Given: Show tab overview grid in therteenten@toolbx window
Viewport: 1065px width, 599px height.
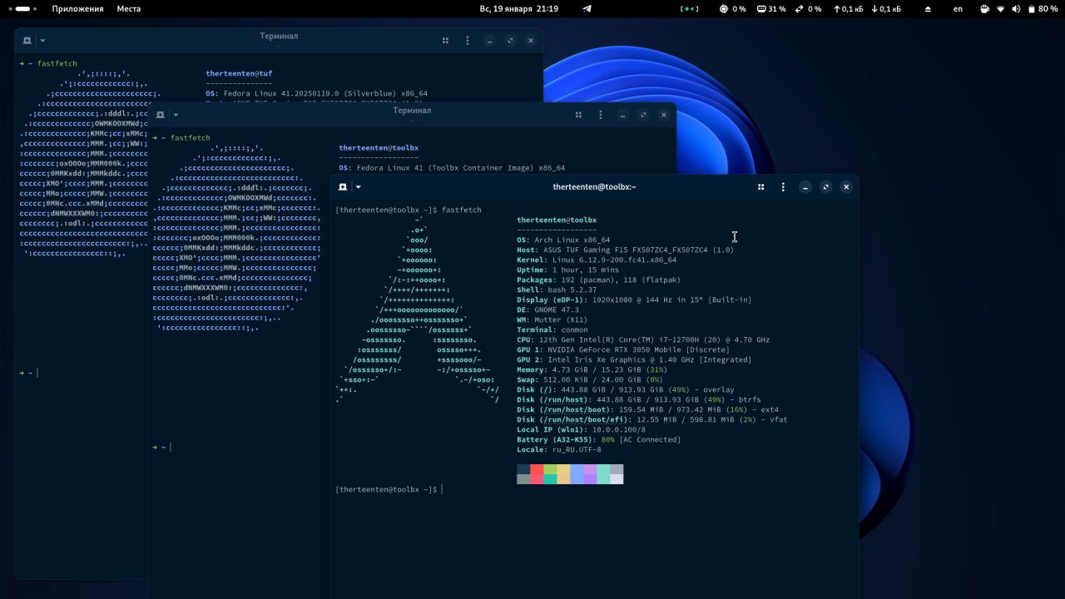Looking at the screenshot, I should click(x=760, y=187).
